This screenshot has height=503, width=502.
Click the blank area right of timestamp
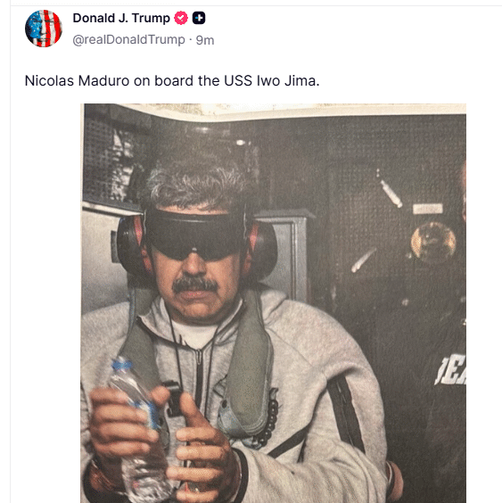pyautogui.click(x=353, y=40)
